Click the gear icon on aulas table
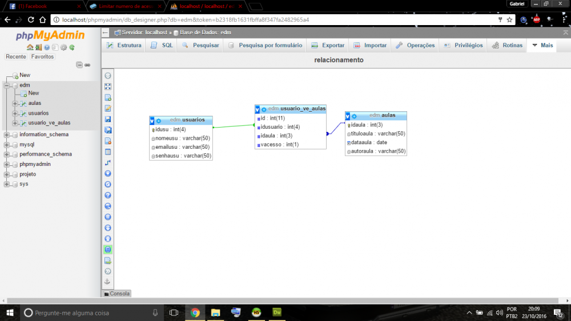Image resolution: width=571 pixels, height=321 pixels. [x=354, y=116]
